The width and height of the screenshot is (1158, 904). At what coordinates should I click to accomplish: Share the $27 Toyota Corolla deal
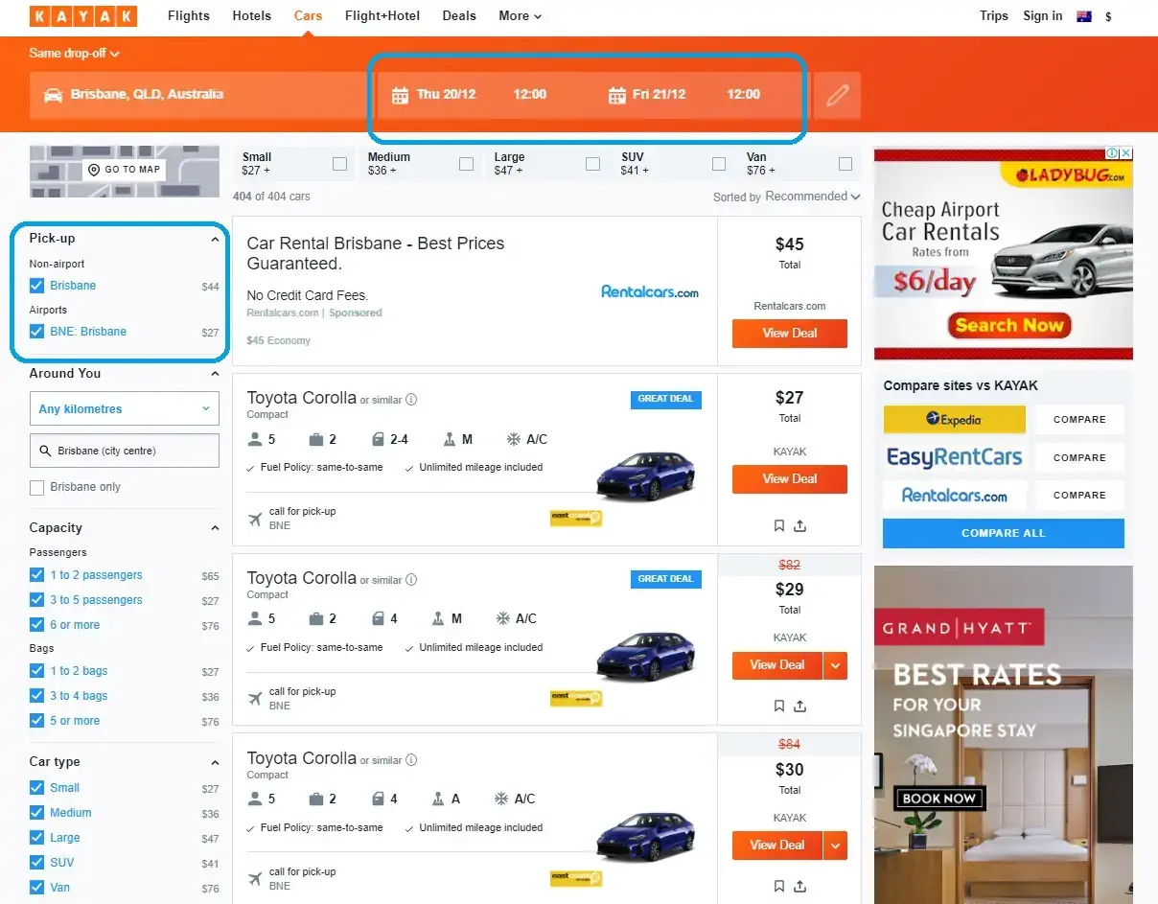click(800, 525)
